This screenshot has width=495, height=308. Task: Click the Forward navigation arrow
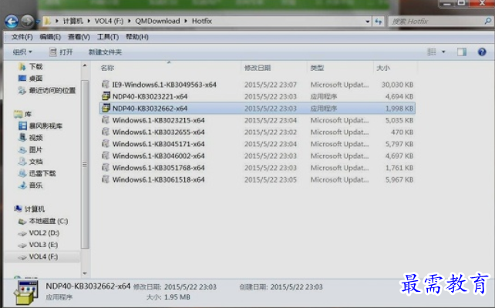tap(28, 22)
